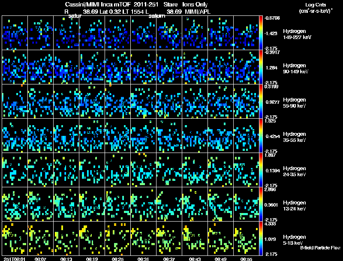Image resolution: width=343 pixels, height=261 pixels.
Task: Click the '06:37' time axis label
Action: tap(169, 259)
